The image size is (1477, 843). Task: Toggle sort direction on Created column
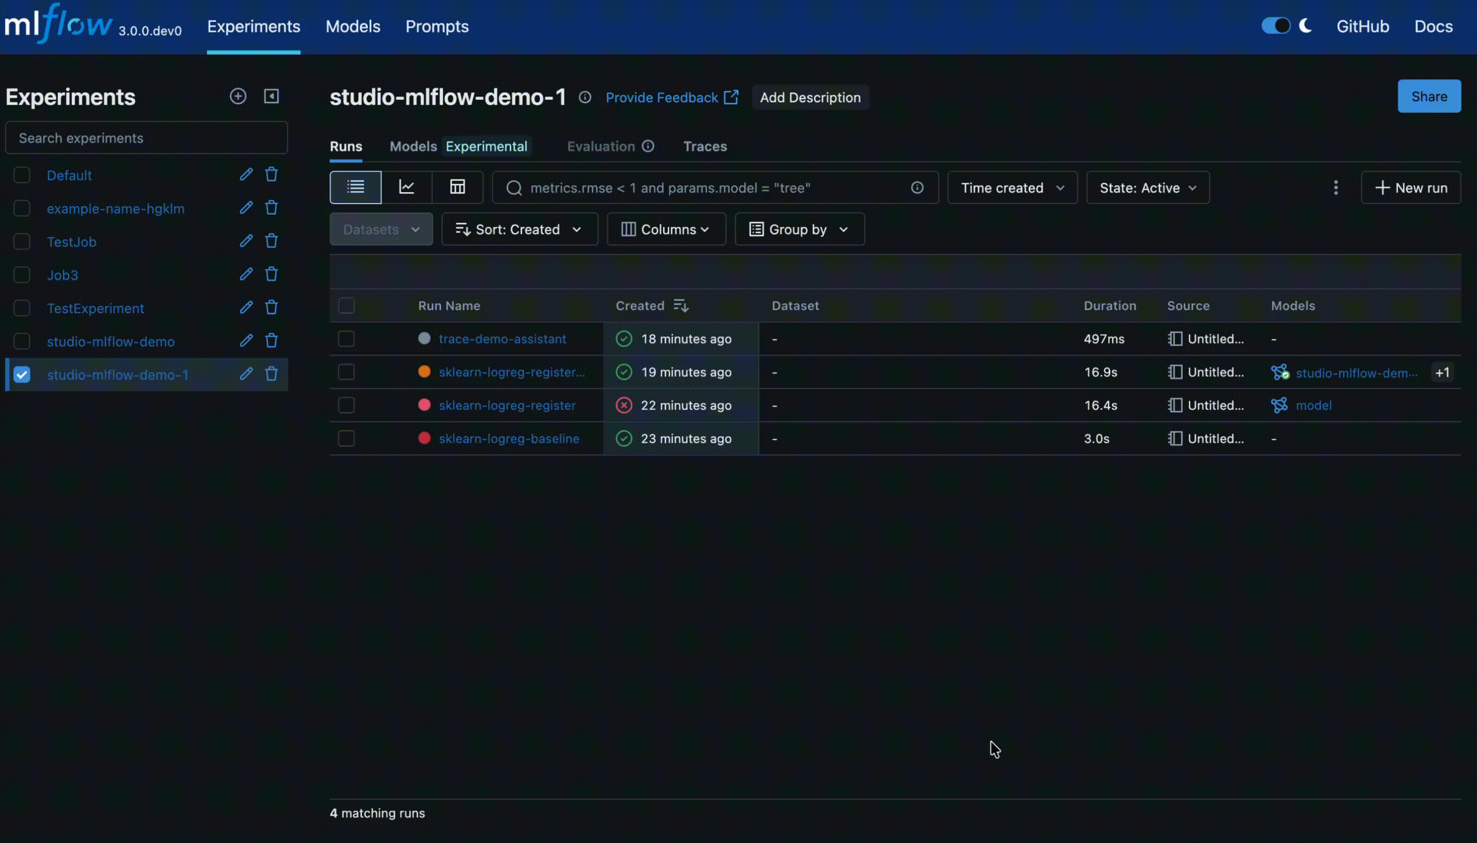(x=681, y=306)
